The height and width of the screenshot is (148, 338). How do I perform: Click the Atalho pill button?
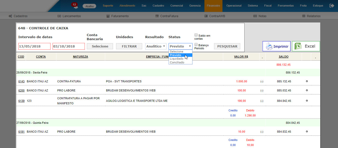tap(89, 6)
